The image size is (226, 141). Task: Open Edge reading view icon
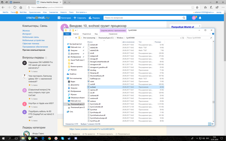tap(193, 7)
